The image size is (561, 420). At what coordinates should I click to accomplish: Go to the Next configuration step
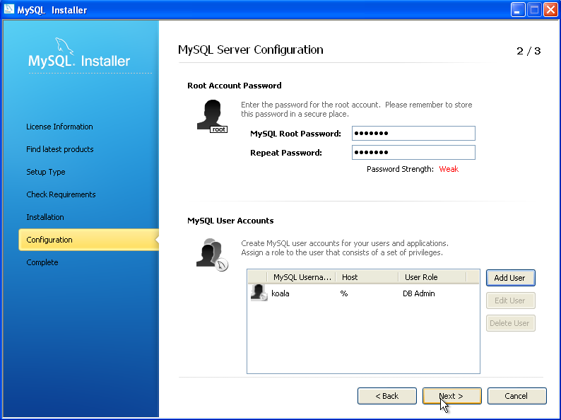click(x=451, y=396)
